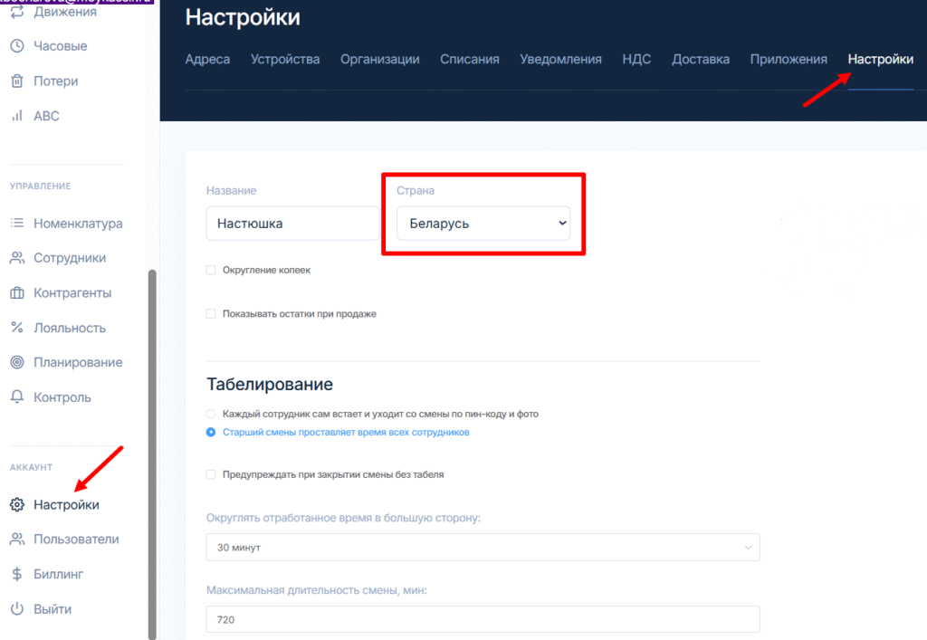Switch to the Доставка tab
Image resolution: width=927 pixels, height=640 pixels.
point(701,59)
